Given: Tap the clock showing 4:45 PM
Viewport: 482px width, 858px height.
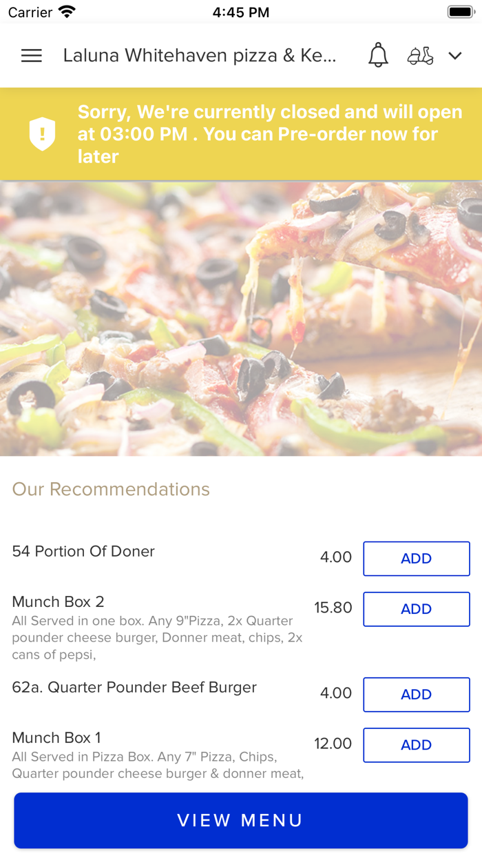Looking at the screenshot, I should [x=241, y=12].
